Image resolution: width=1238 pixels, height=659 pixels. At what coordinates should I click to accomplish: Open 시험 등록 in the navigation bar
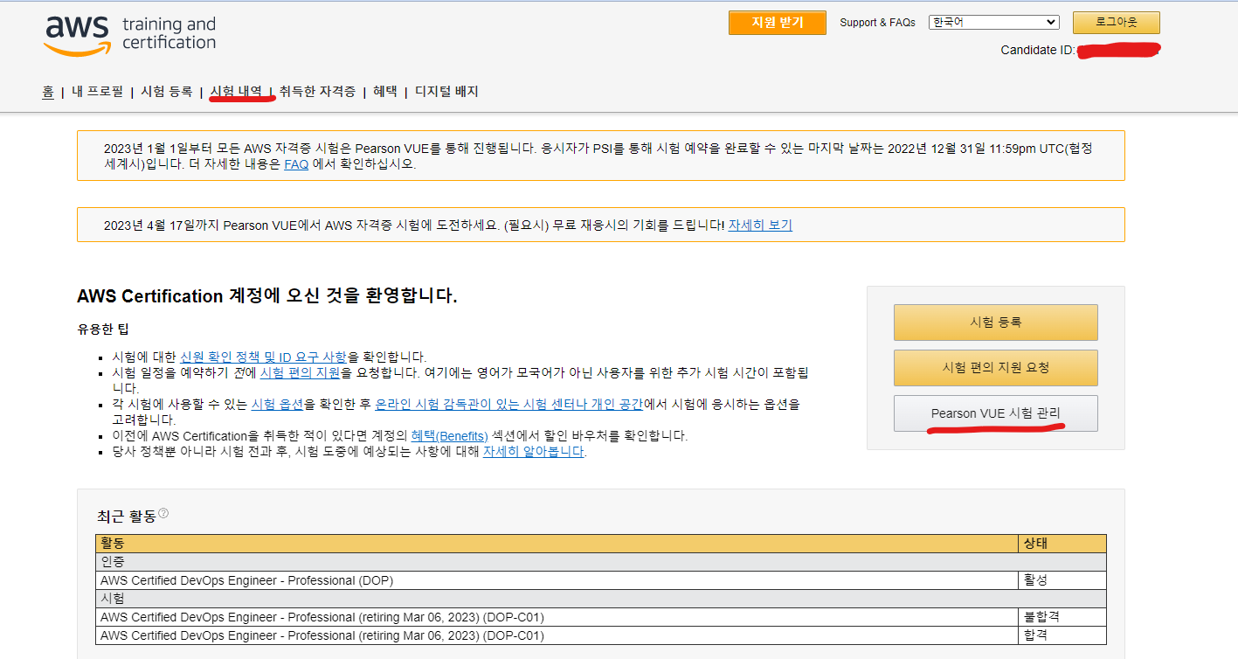[166, 92]
